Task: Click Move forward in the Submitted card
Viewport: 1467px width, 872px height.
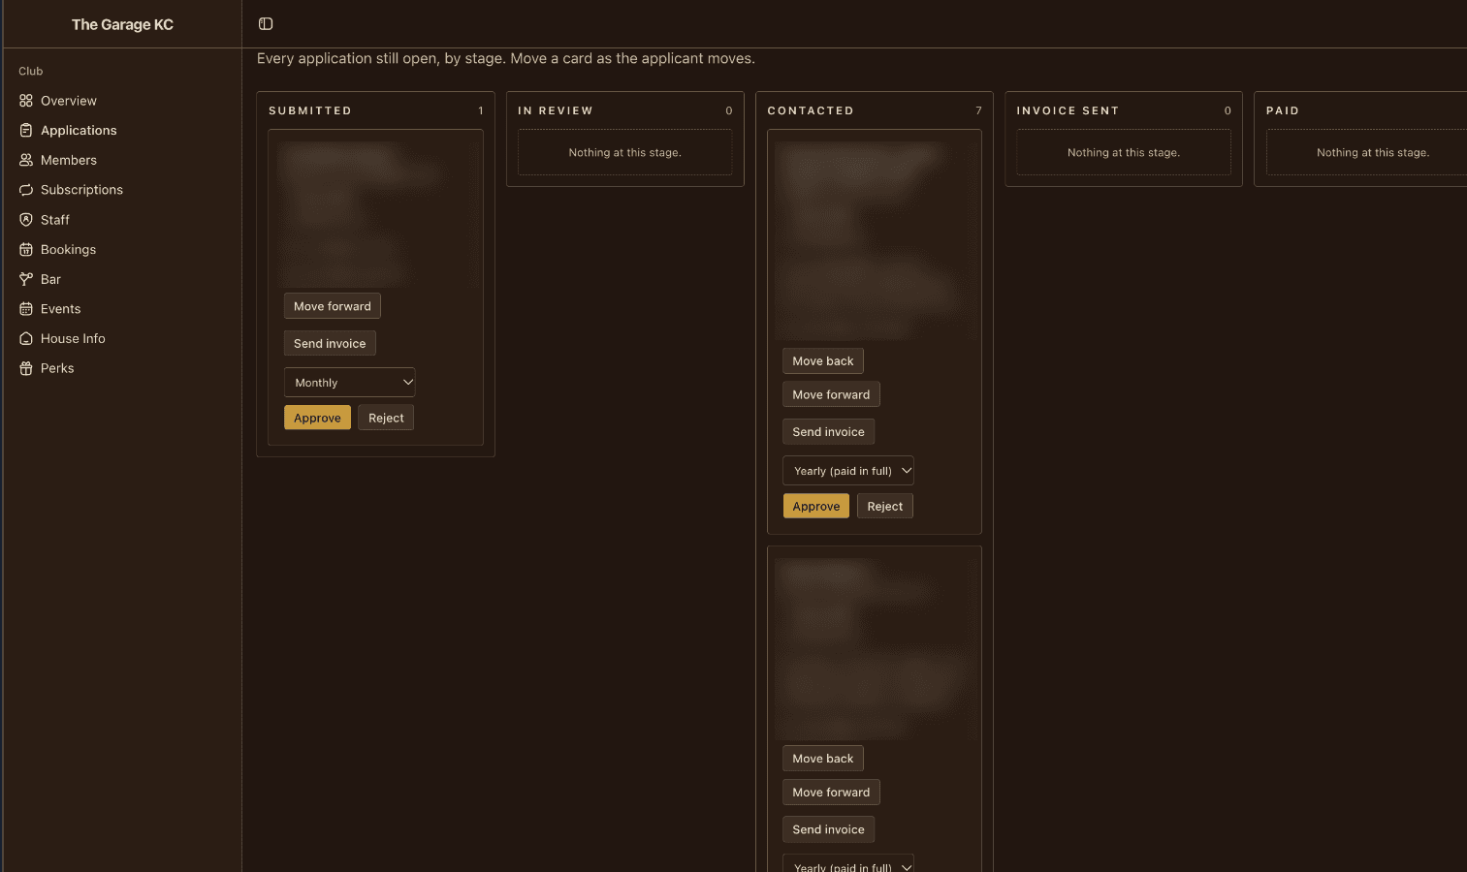Action: (x=333, y=306)
